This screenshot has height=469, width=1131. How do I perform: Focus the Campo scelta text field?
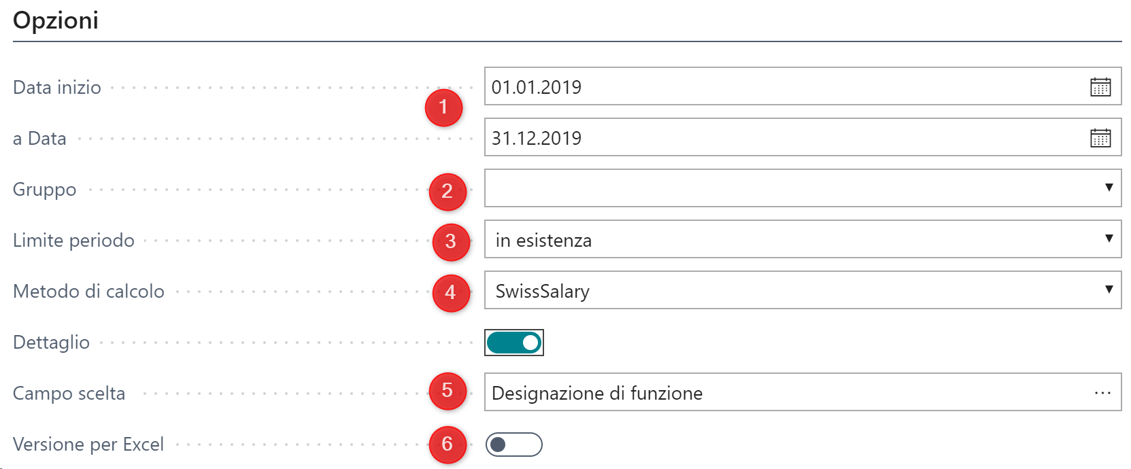[782, 393]
